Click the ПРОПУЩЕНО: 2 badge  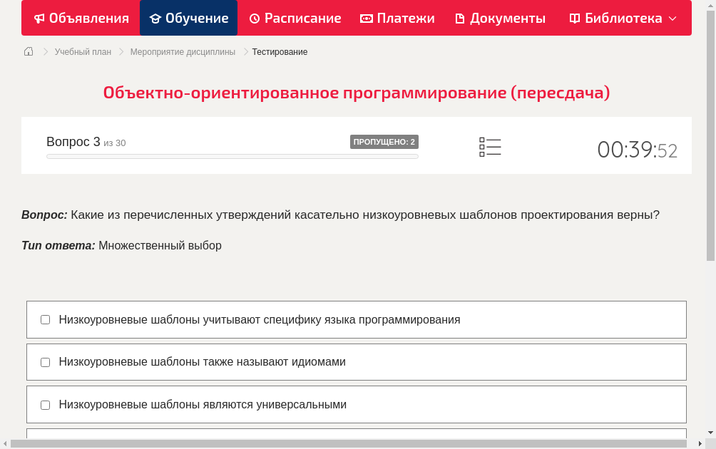click(384, 141)
